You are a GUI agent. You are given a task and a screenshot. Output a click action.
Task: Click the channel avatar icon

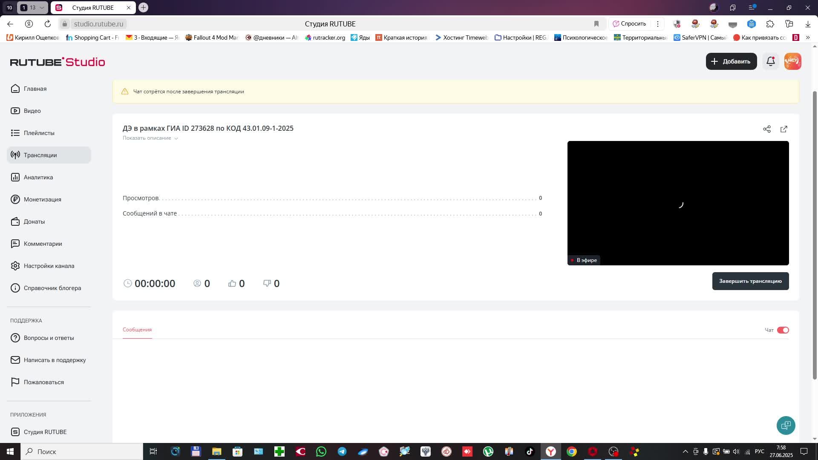point(792,61)
